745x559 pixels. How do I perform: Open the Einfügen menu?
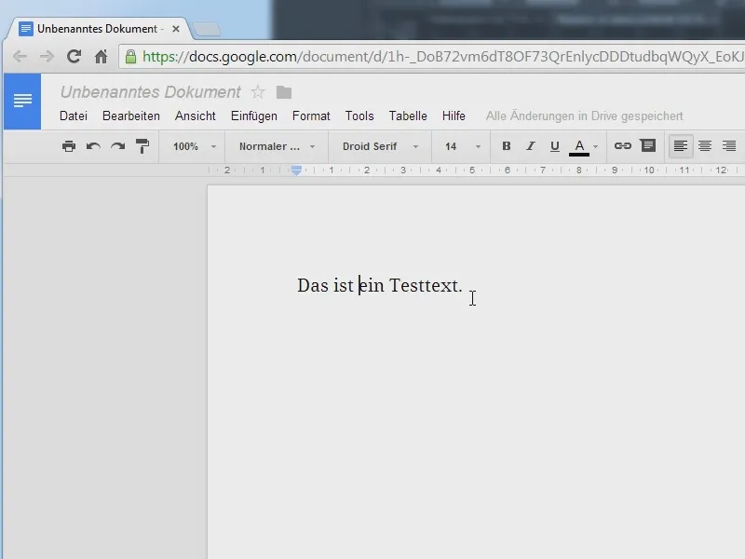pyautogui.click(x=253, y=116)
